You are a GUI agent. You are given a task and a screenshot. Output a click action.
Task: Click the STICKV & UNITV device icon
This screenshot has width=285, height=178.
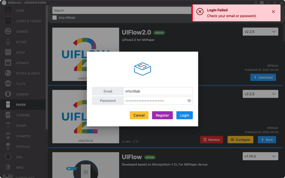pyautogui.click(x=8, y=73)
